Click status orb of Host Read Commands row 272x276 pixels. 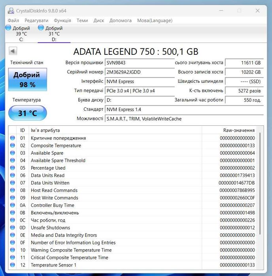click(x=13, y=190)
